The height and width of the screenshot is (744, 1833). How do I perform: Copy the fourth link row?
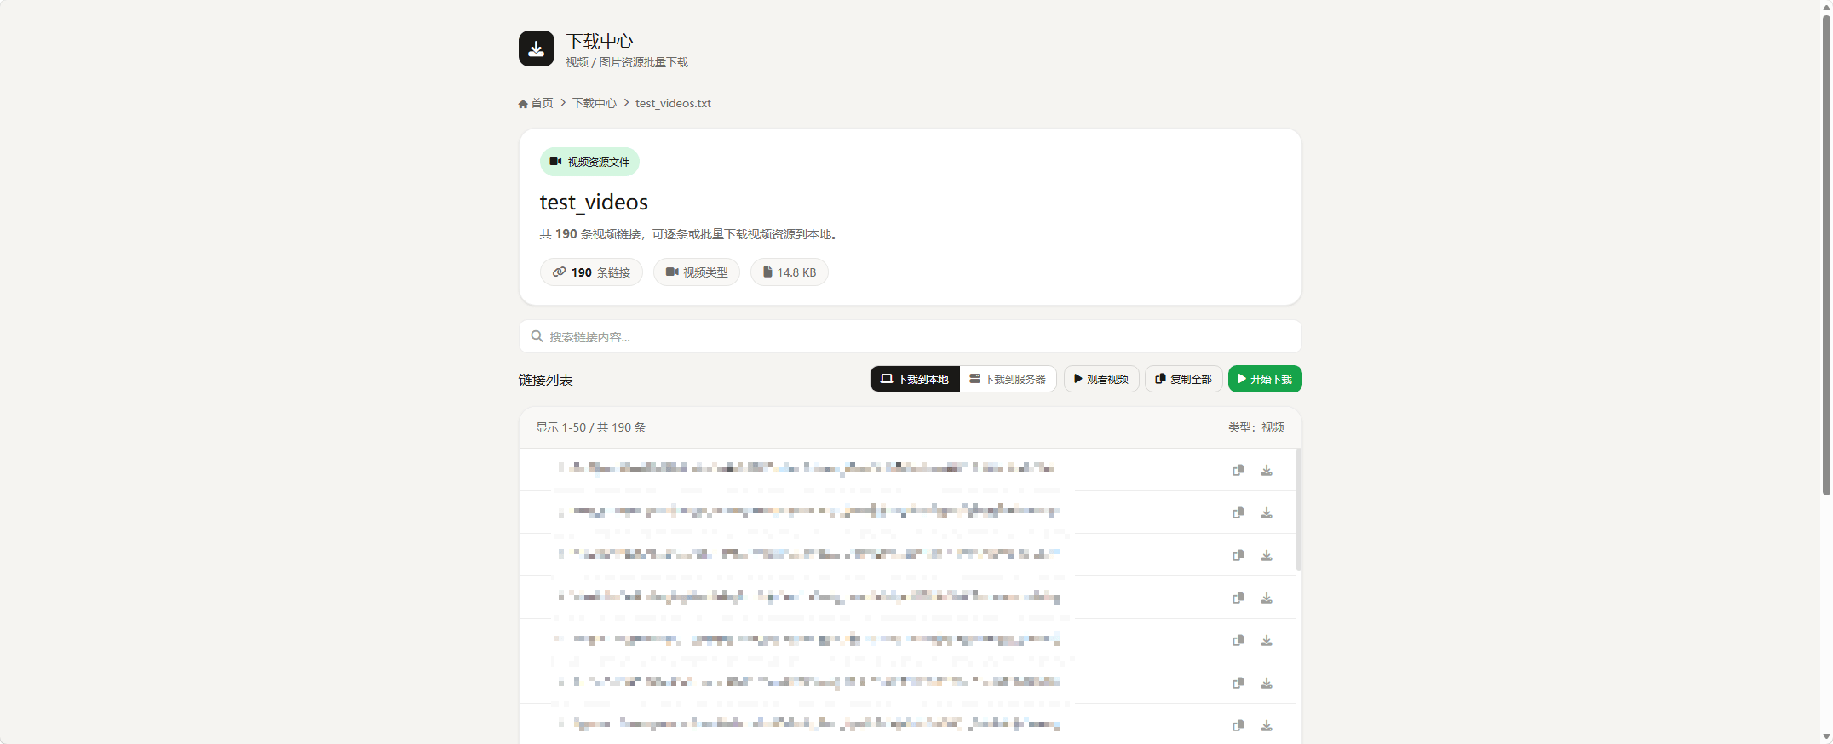pyautogui.click(x=1238, y=598)
